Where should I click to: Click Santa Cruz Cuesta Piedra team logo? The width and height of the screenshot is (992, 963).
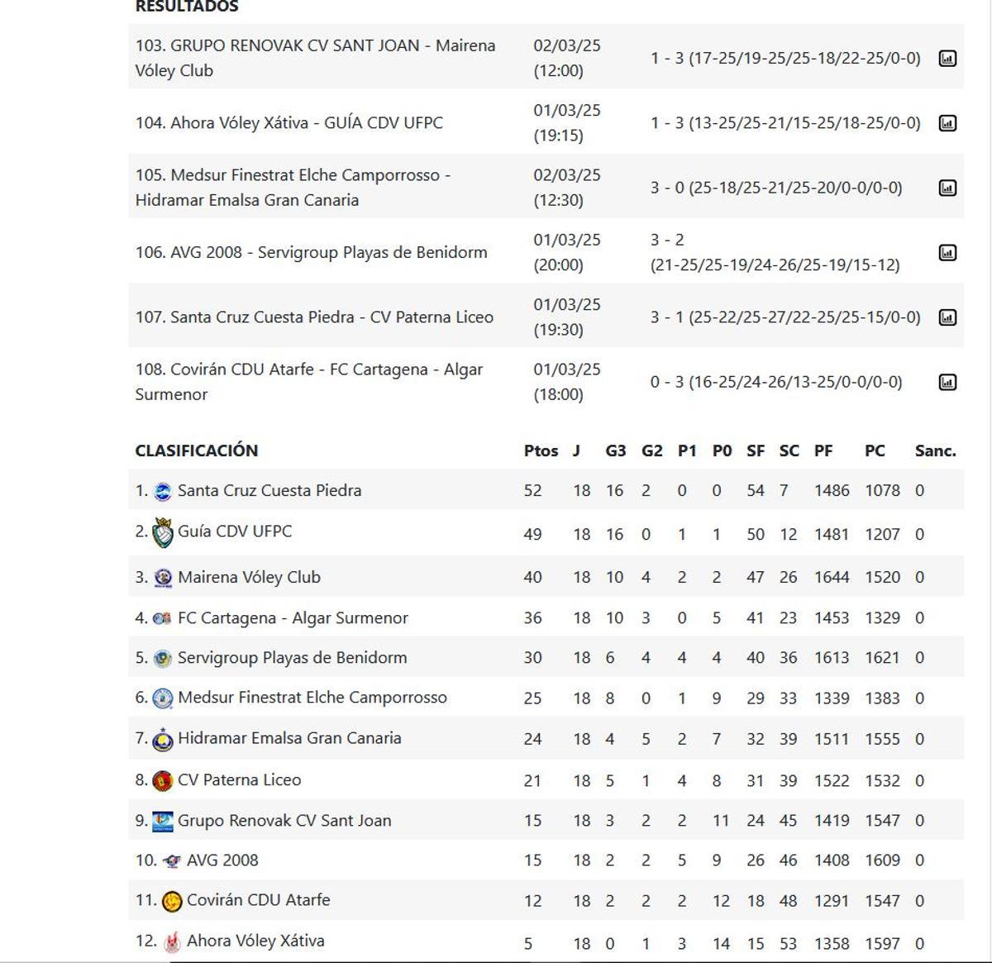coord(163,492)
